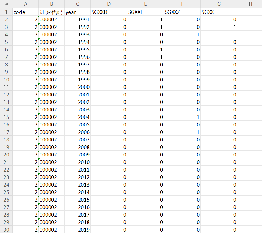Click SGXXL value 1 in 1996 row
262x233 pixels.
(x=146, y=57)
